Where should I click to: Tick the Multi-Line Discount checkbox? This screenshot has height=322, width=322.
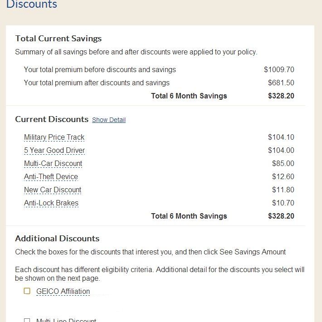pos(27,320)
